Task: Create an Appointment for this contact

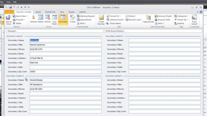Action: point(84,20)
